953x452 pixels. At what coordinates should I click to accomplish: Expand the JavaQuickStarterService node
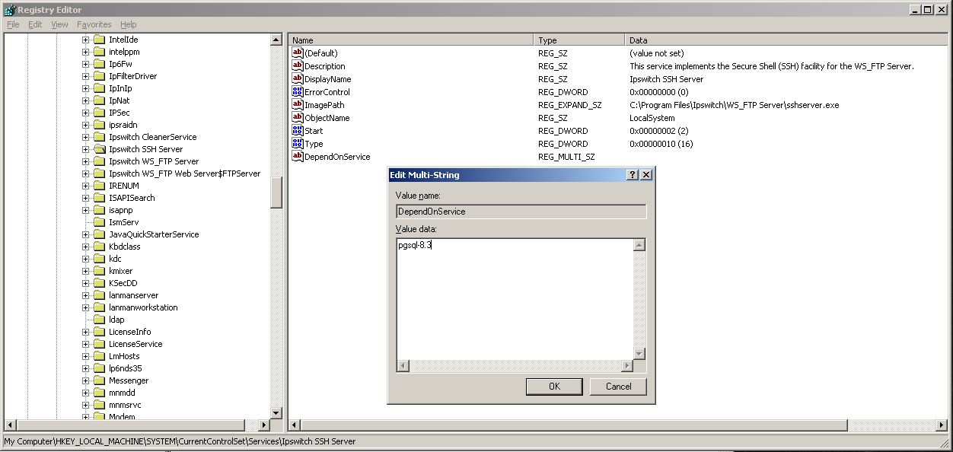(85, 234)
